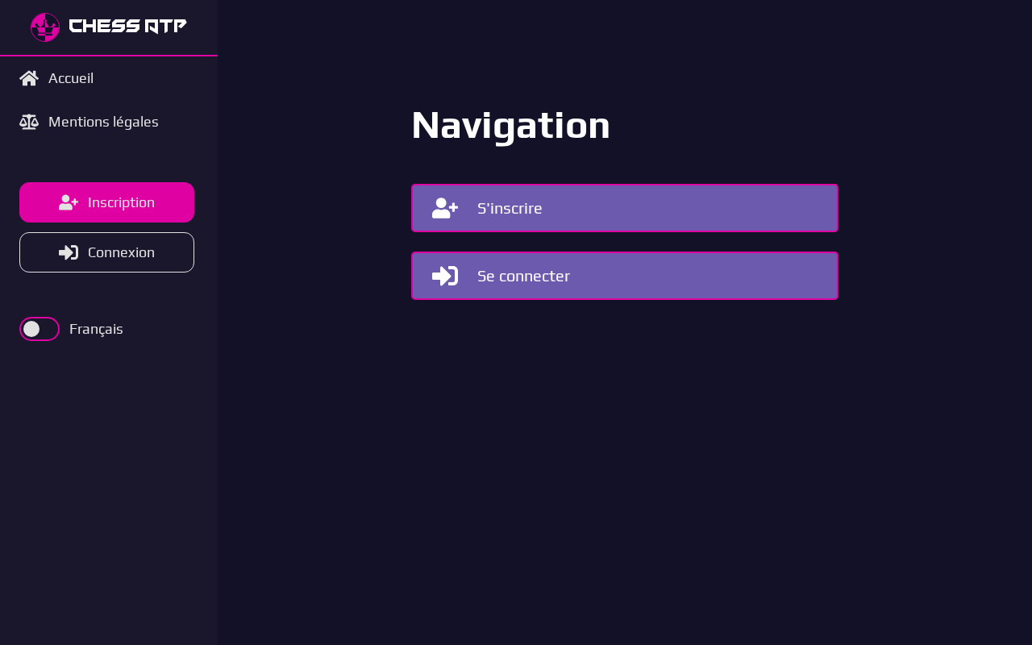Click the Français language label
The image size is (1032, 645).
(x=96, y=329)
